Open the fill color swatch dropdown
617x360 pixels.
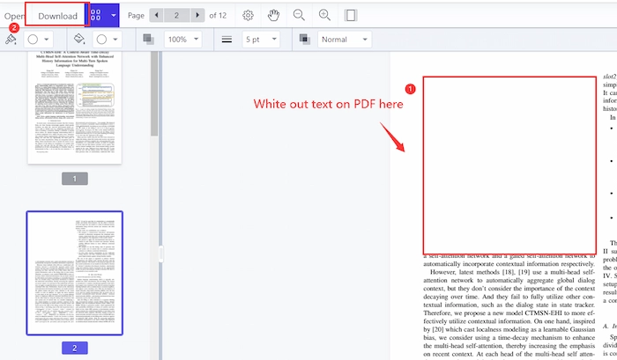107,40
